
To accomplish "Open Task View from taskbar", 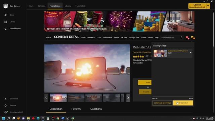I will pyautogui.click(x=13, y=118).
